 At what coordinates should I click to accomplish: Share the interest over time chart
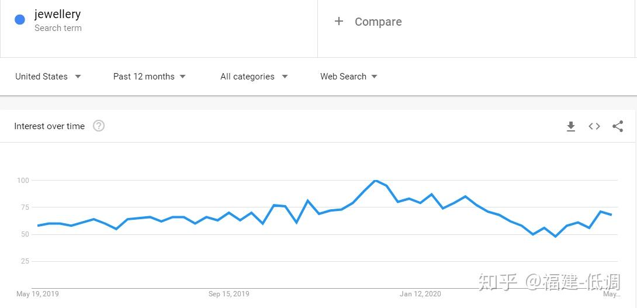(618, 126)
